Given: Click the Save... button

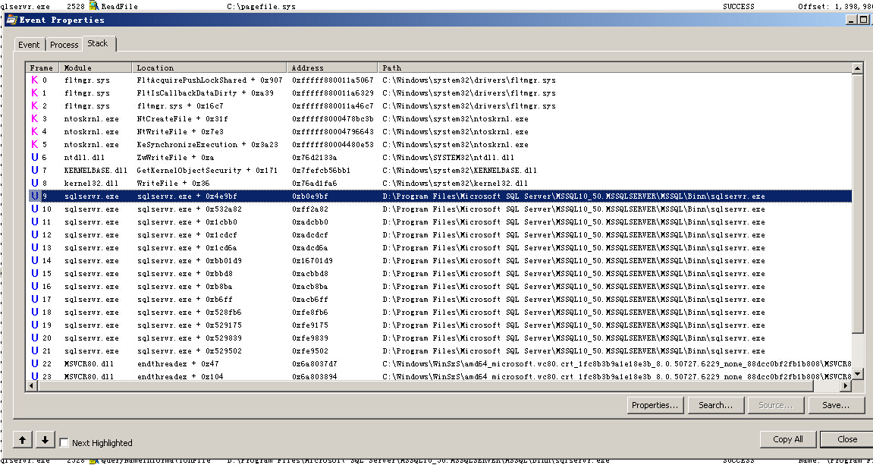Looking at the screenshot, I should click(836, 405).
